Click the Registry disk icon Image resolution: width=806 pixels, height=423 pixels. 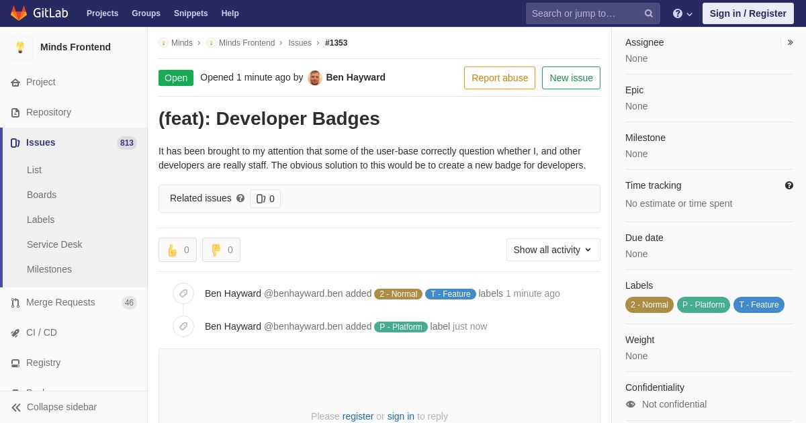[15, 363]
